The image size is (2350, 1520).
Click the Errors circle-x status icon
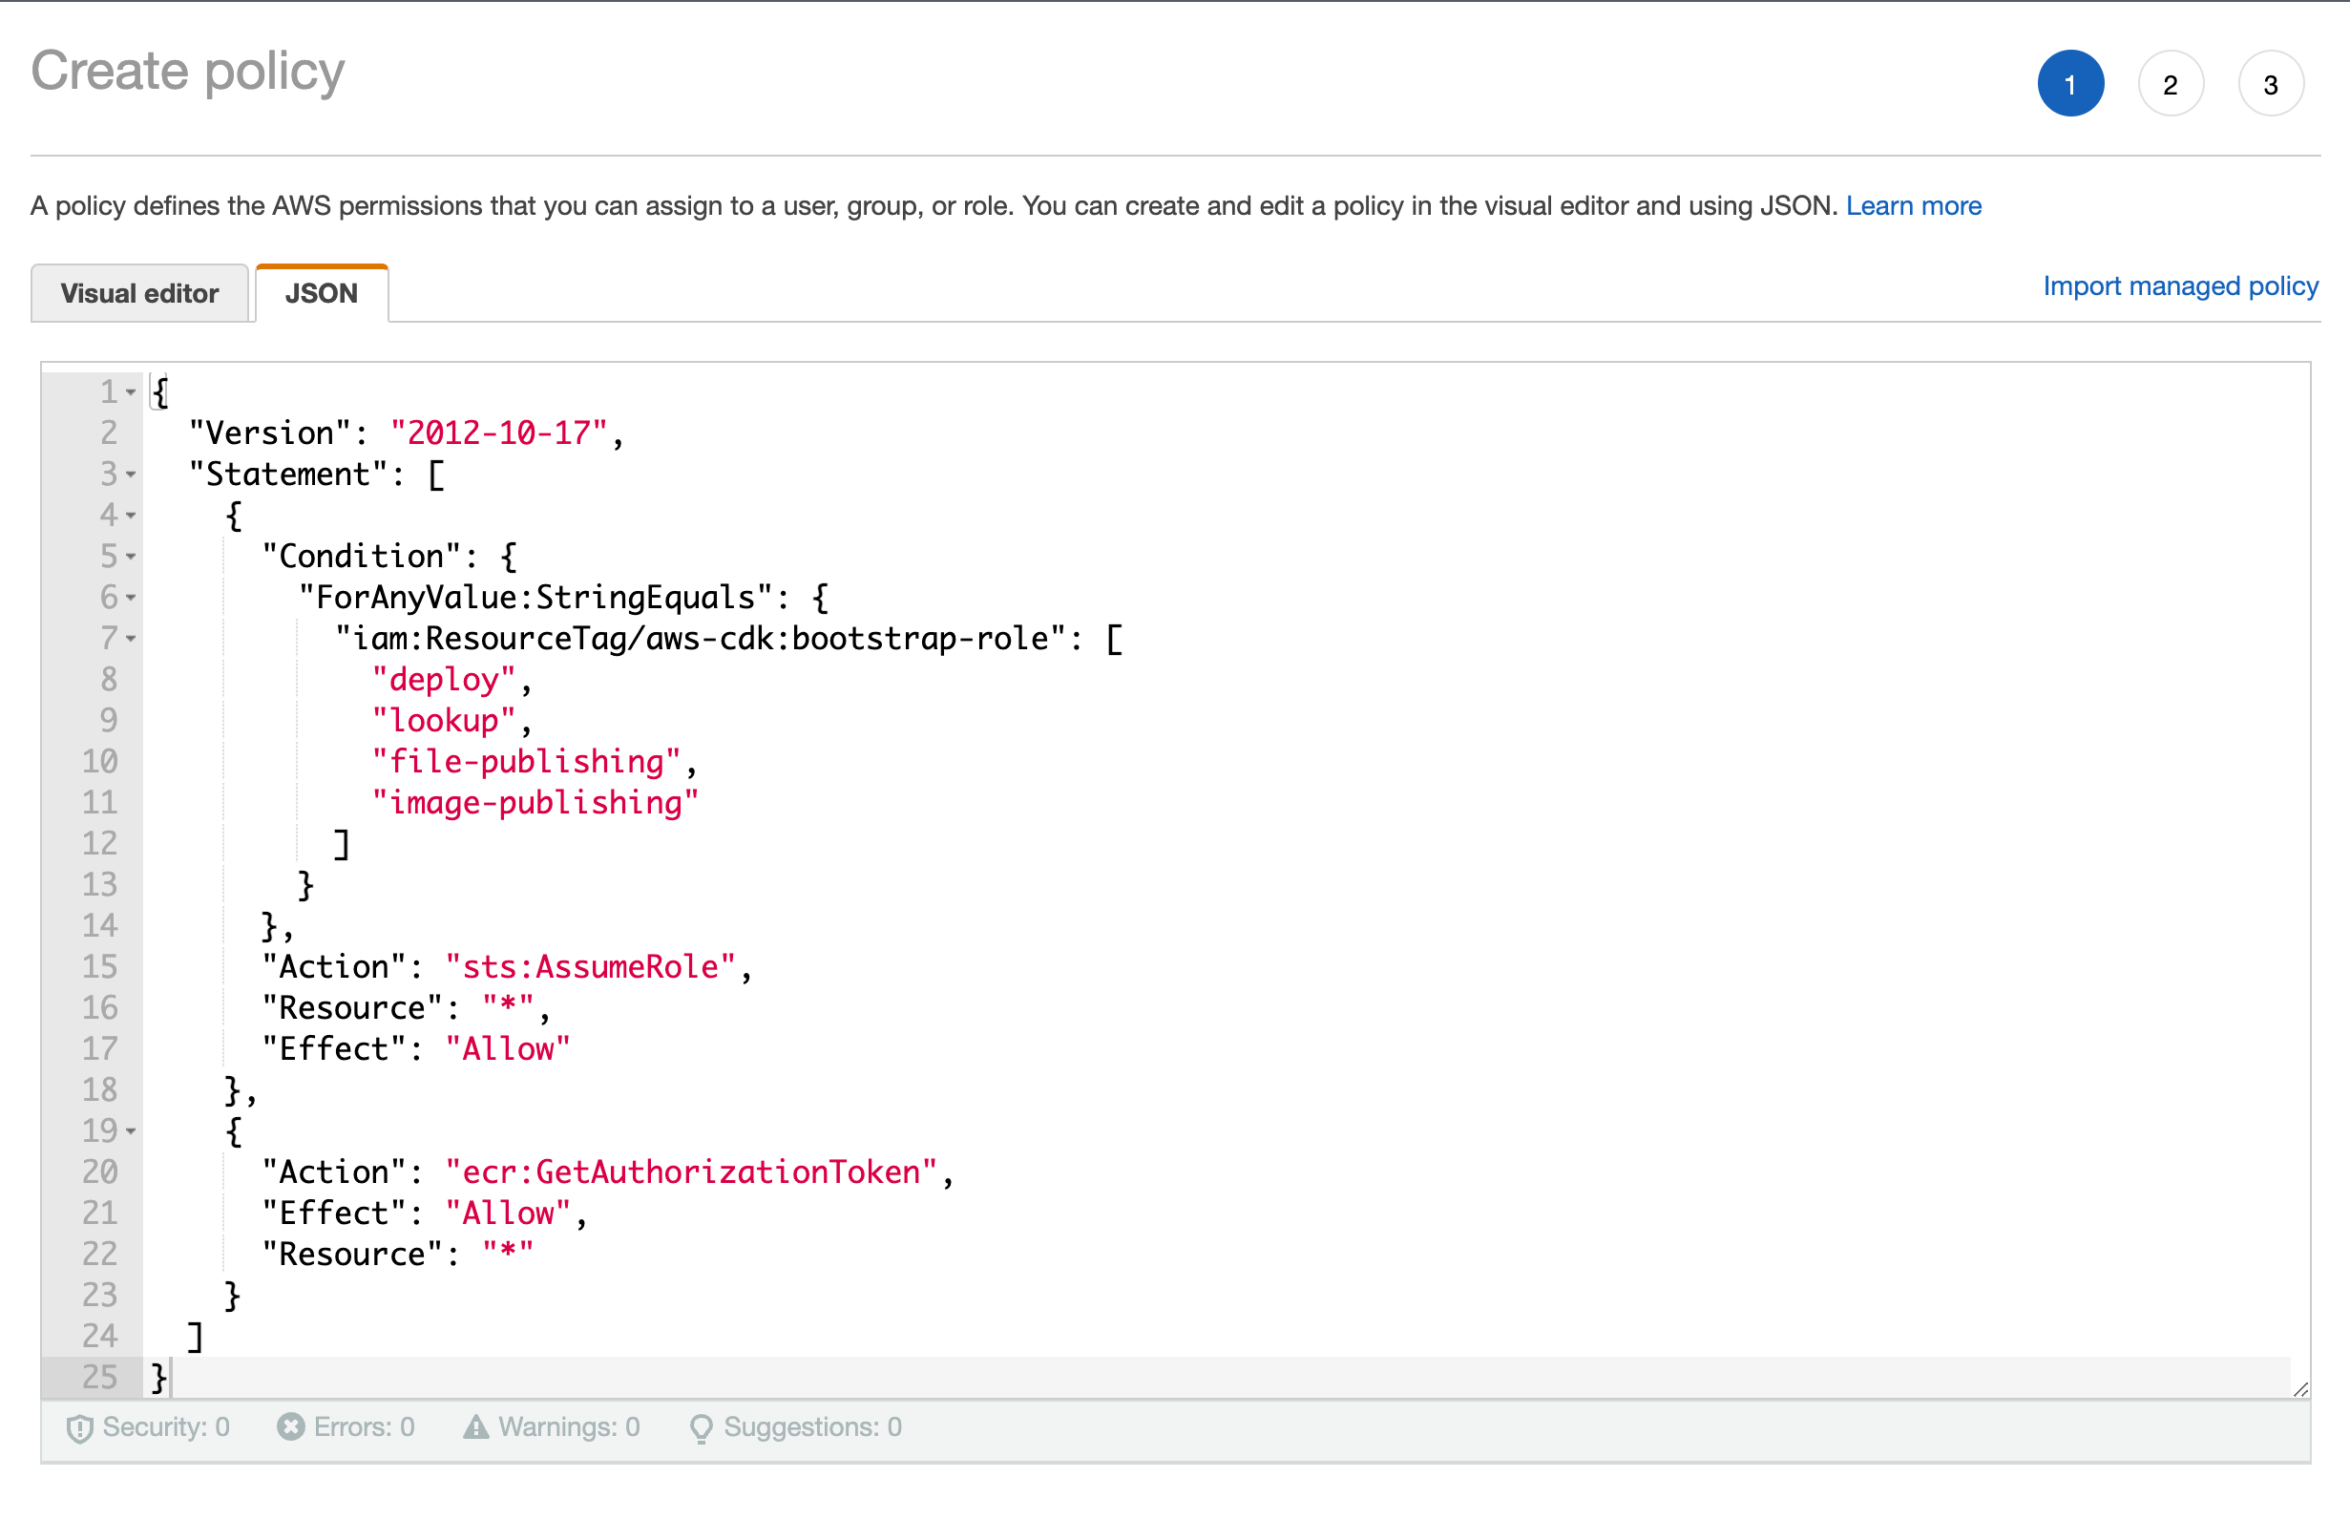(291, 1427)
